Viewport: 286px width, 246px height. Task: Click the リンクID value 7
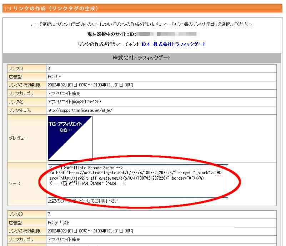49,214
